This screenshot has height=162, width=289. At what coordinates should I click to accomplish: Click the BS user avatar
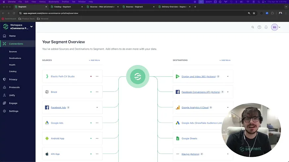[275, 27]
